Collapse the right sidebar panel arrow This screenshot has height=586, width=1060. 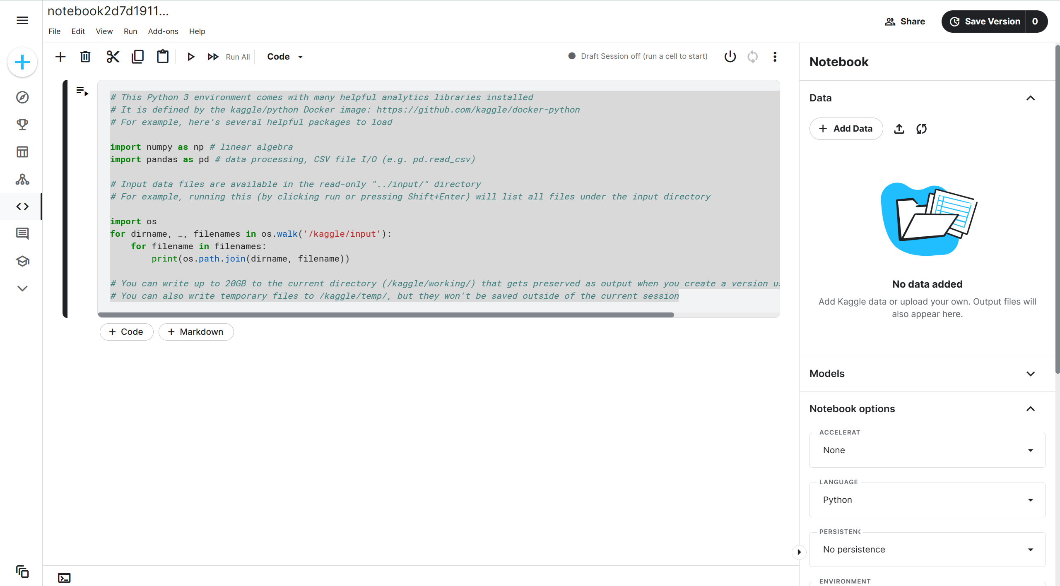pos(799,552)
